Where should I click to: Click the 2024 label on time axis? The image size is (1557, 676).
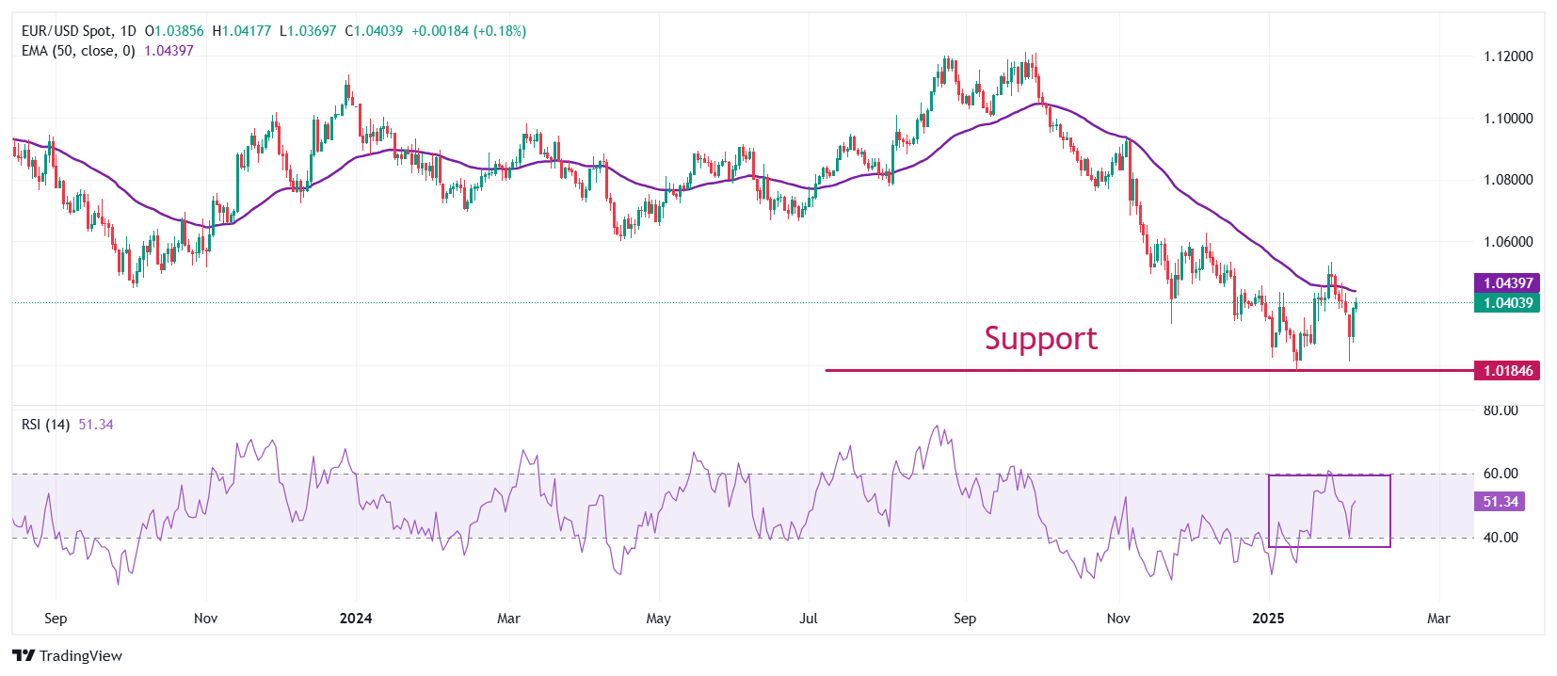(356, 619)
